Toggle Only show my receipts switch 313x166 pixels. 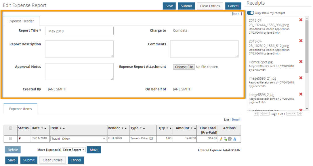pos(250,13)
